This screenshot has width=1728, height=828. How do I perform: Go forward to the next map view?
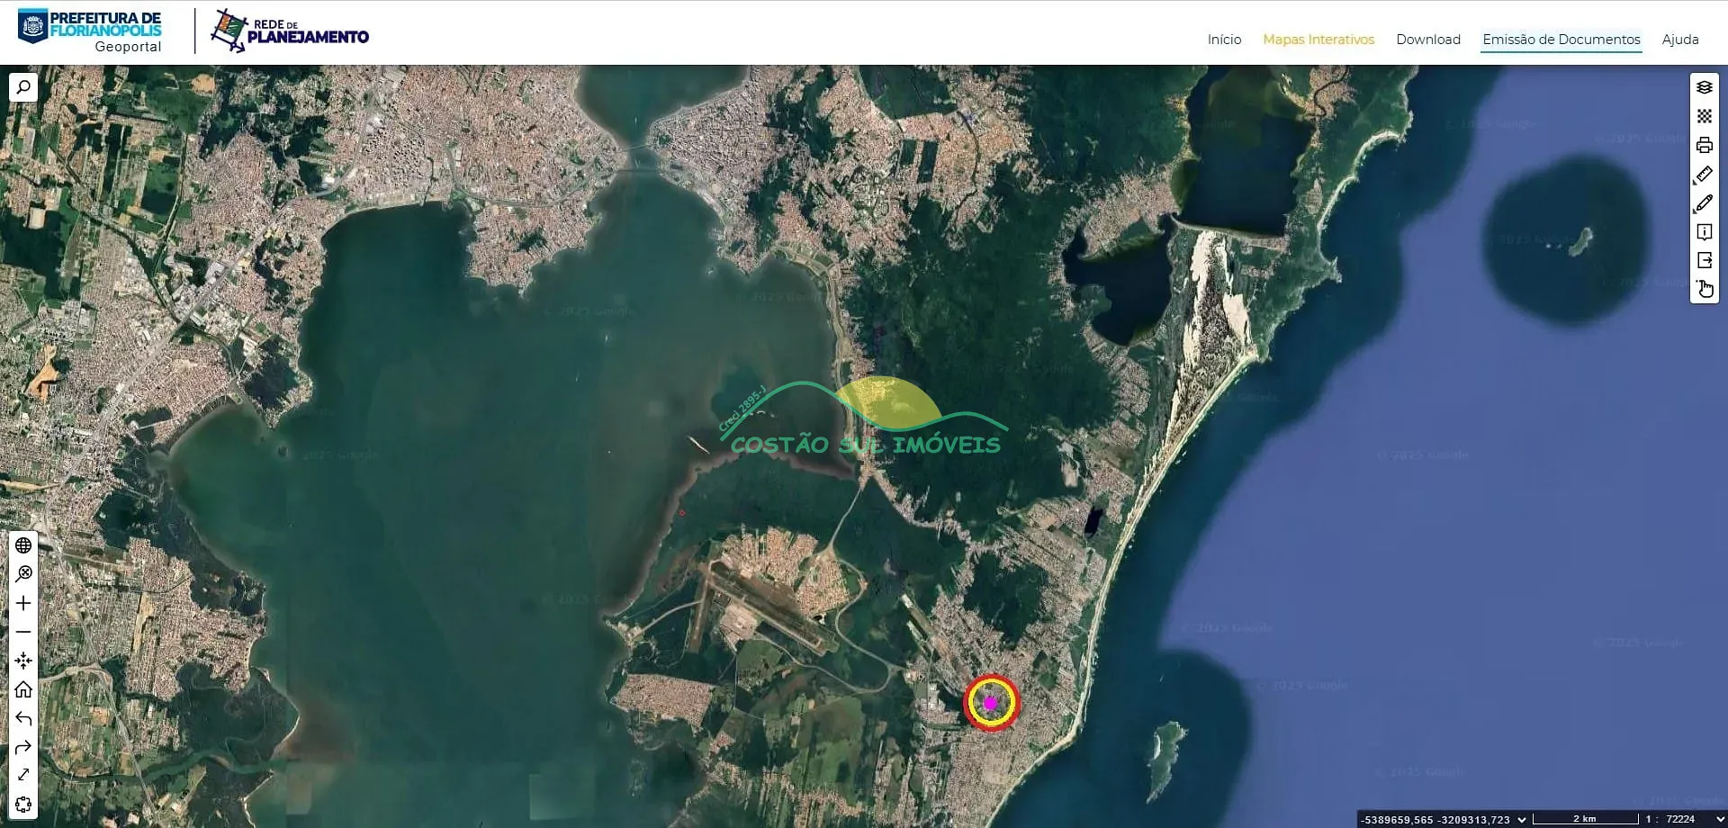coord(23,747)
